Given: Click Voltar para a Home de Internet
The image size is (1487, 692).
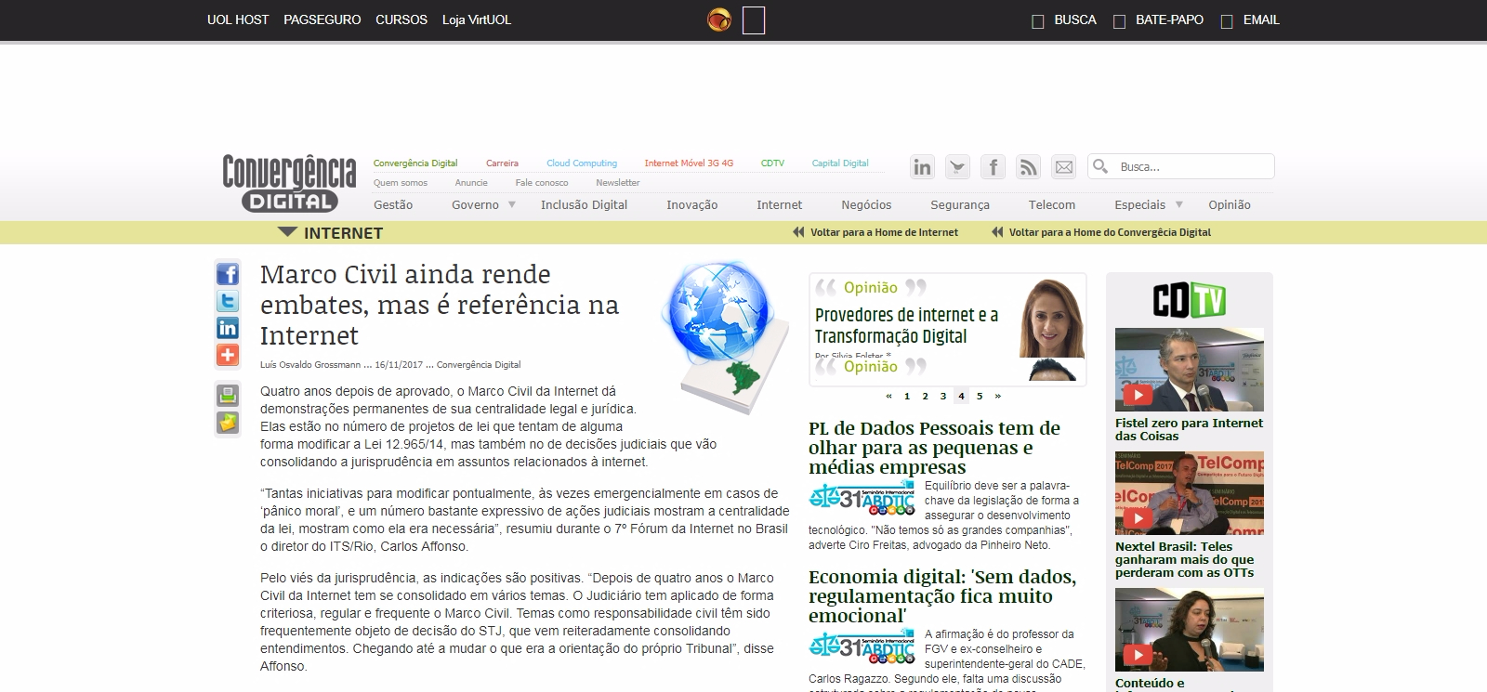Looking at the screenshot, I should [884, 232].
